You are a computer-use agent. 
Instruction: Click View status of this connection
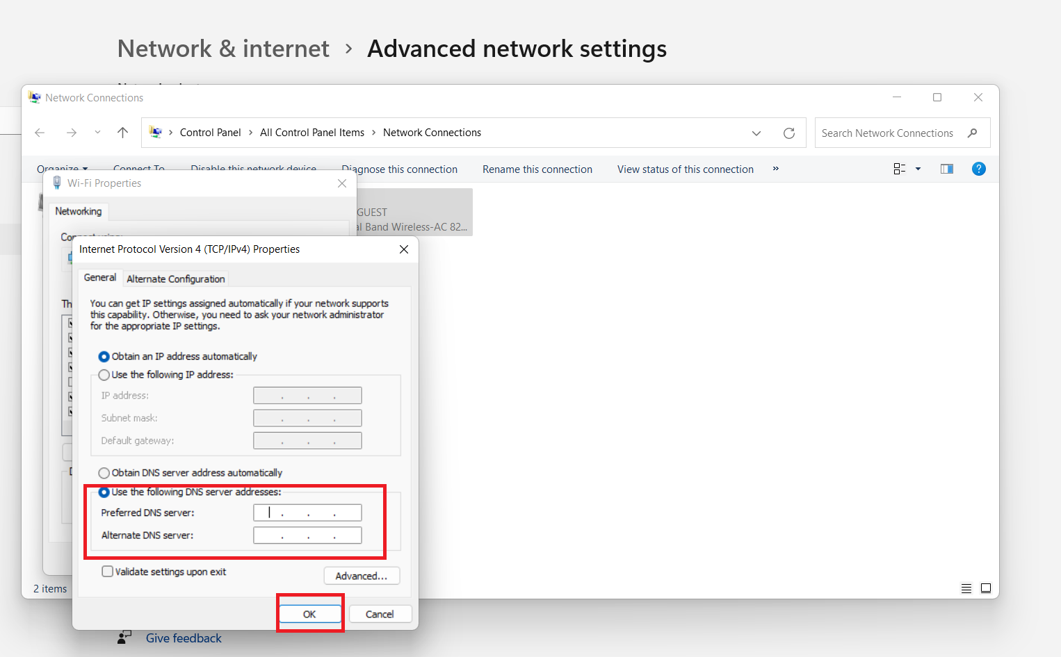(x=686, y=169)
